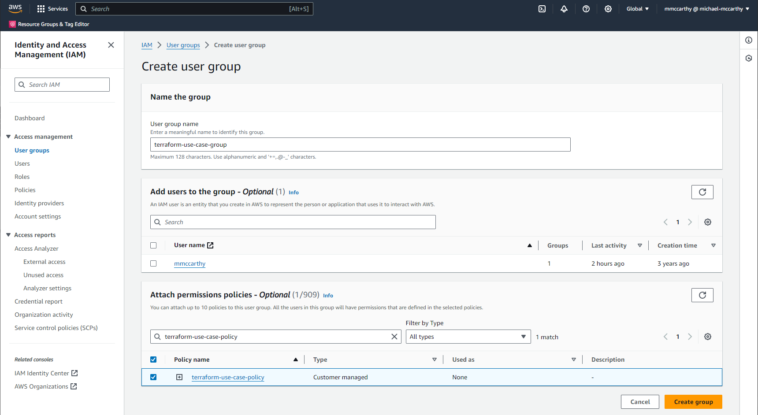This screenshot has height=415, width=758.
Task: Click the IAM Identity Center external link icon
Action: click(74, 373)
